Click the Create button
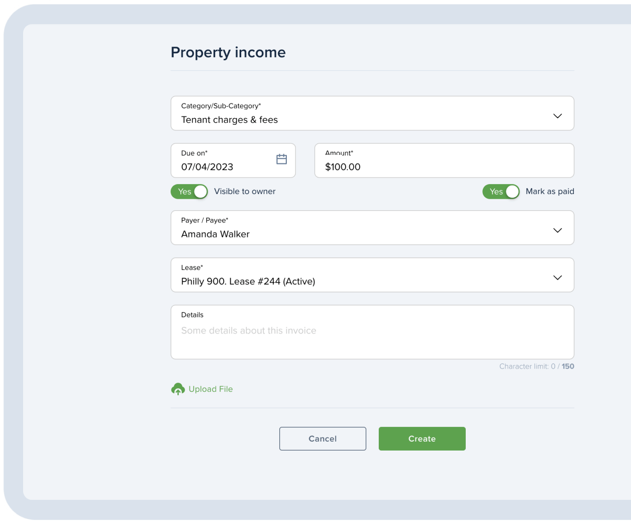631x523 pixels. pos(422,439)
